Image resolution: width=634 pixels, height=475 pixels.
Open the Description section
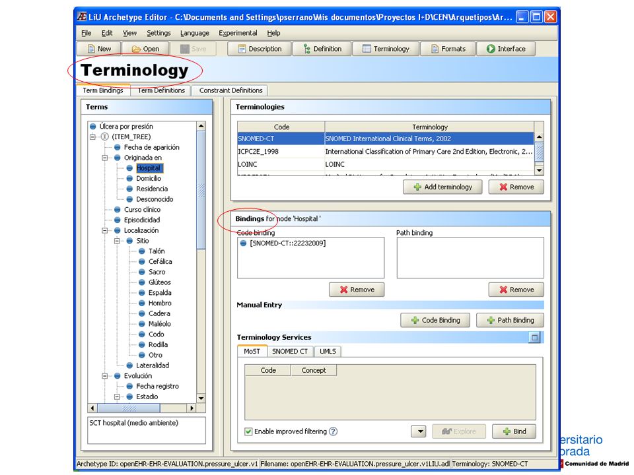[260, 49]
